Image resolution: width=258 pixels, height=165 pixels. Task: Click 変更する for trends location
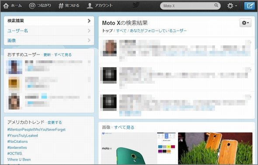(x=55, y=123)
